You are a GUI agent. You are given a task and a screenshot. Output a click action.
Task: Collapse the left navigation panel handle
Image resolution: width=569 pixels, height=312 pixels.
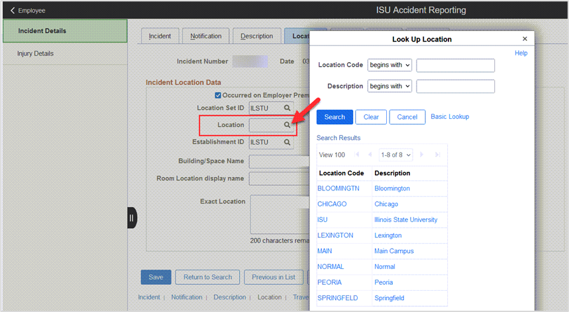[132, 218]
